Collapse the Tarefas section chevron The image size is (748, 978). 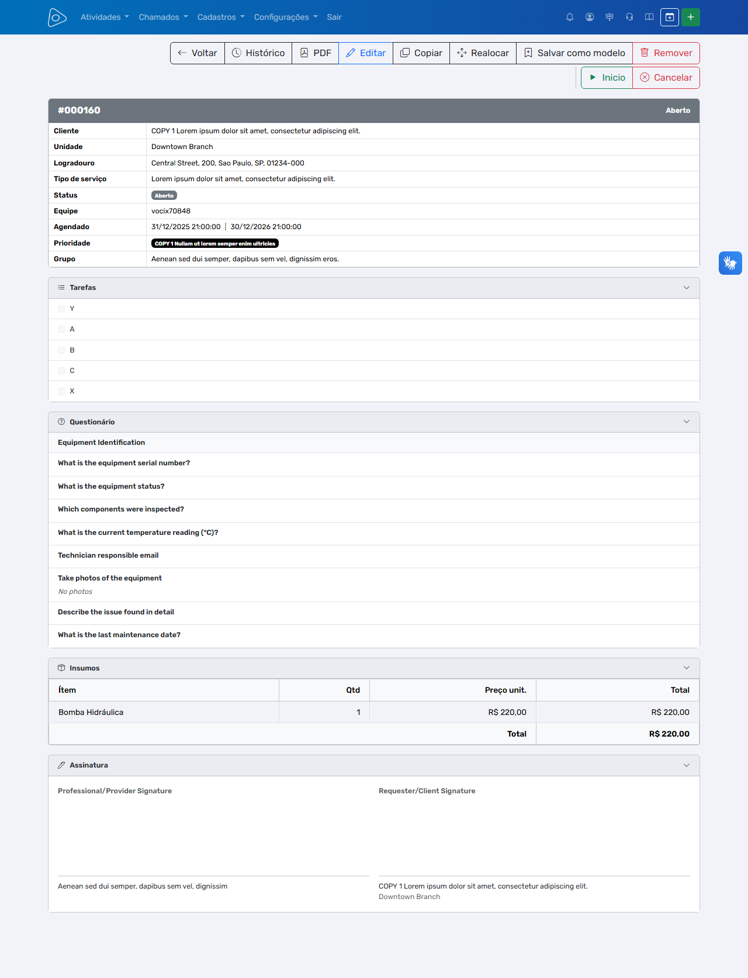coord(687,288)
